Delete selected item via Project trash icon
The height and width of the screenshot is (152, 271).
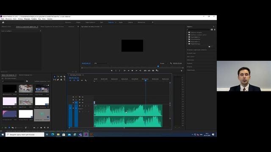coord(48,128)
